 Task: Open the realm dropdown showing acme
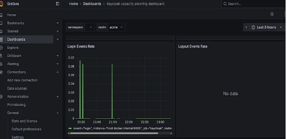[116, 27]
